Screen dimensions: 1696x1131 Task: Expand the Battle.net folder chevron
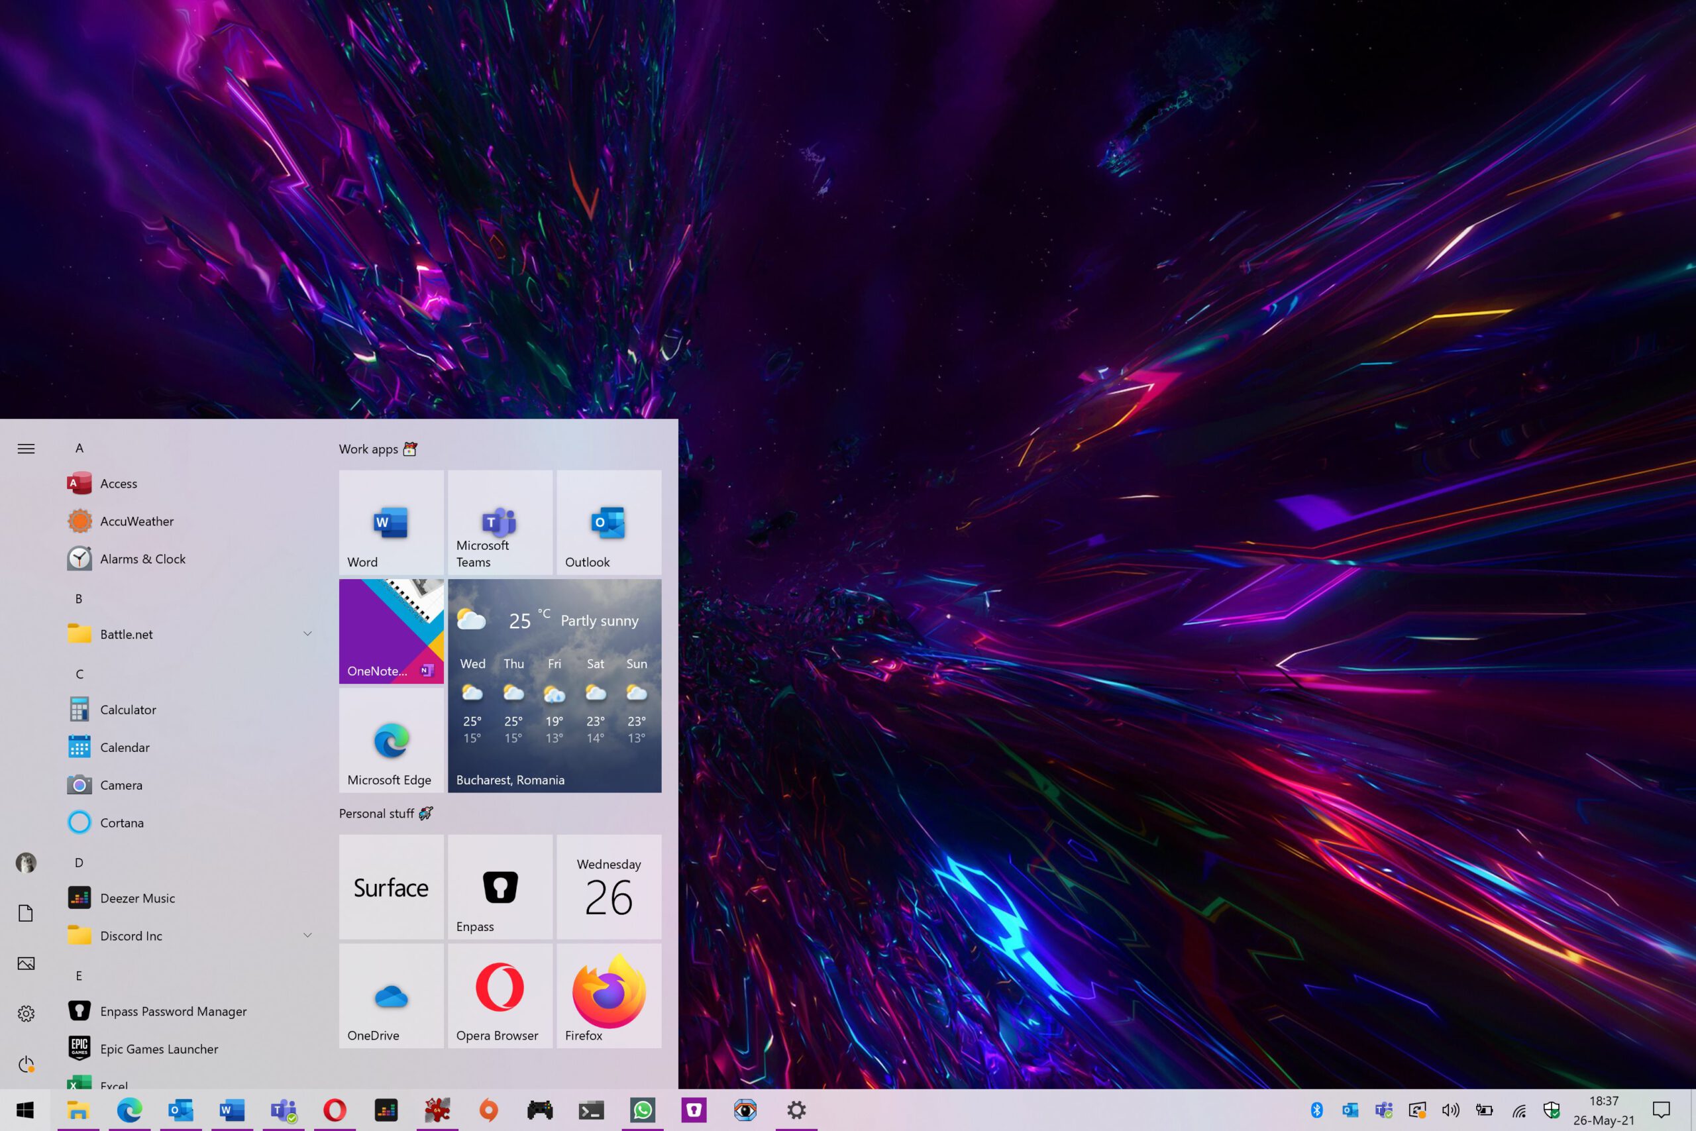coord(307,634)
